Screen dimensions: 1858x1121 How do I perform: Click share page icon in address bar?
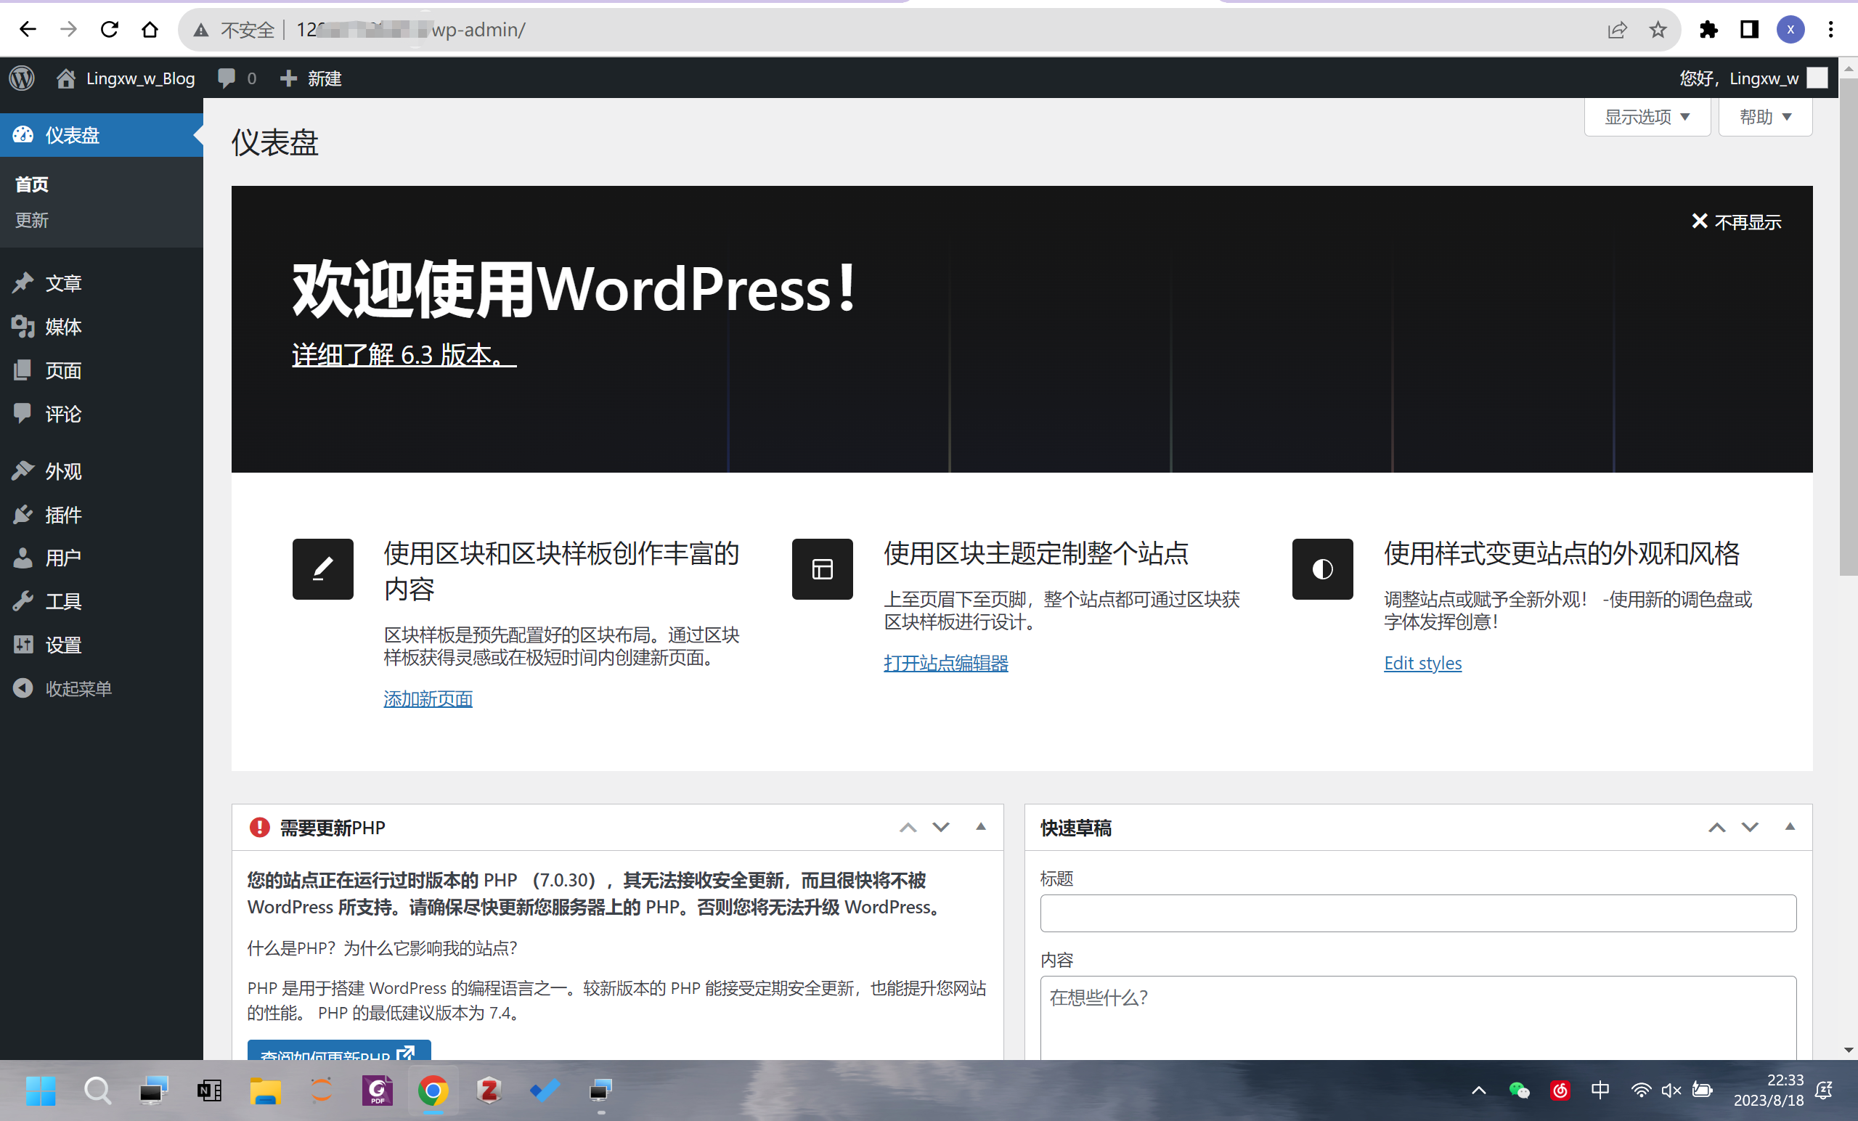coord(1618,29)
